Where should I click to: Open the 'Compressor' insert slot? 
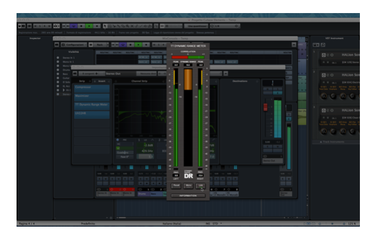click(92, 89)
